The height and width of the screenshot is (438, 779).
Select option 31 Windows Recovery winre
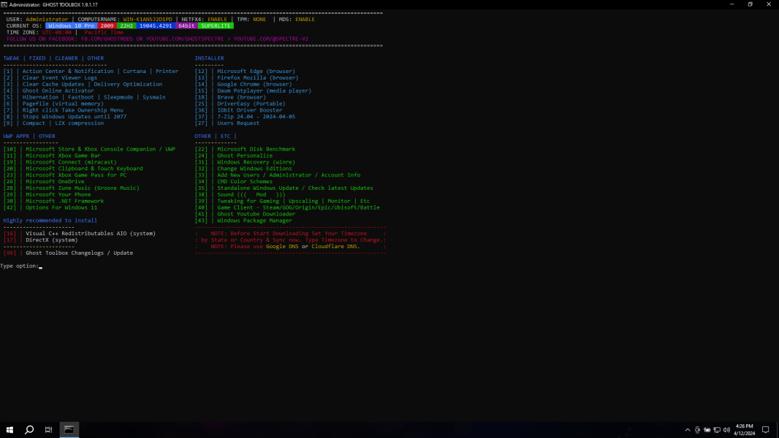tap(245, 162)
